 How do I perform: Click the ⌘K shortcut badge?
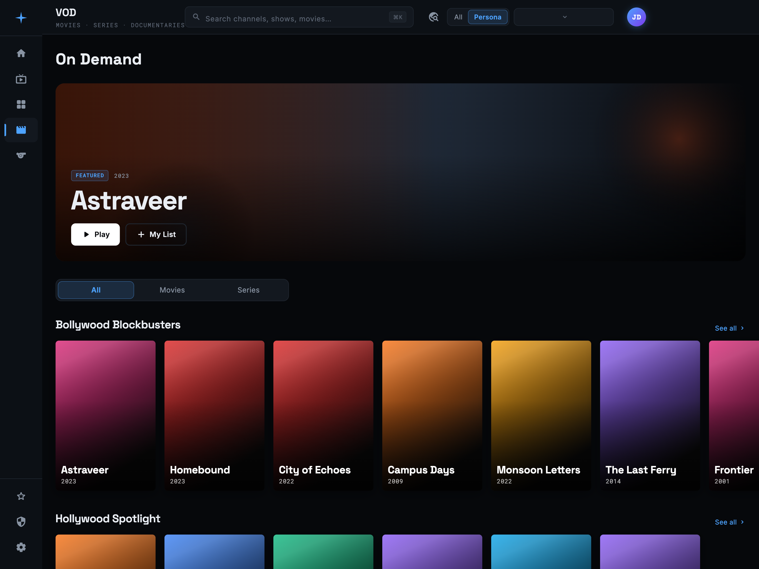point(398,17)
